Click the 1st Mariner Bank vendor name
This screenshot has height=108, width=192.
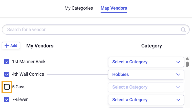[x=29, y=62]
